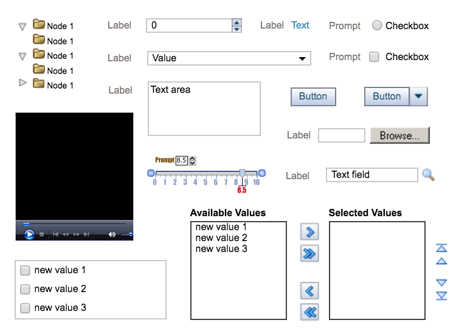Click the blue Play button in media player
456x334 pixels.
(x=29, y=234)
